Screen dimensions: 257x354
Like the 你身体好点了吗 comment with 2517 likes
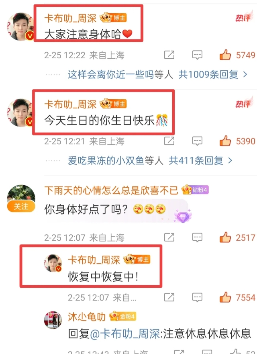(x=225, y=237)
